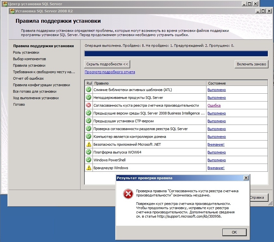Click rule text Проверка согласованности разделов реестра SQL Server
The height and width of the screenshot is (242, 274).
pos(141,129)
